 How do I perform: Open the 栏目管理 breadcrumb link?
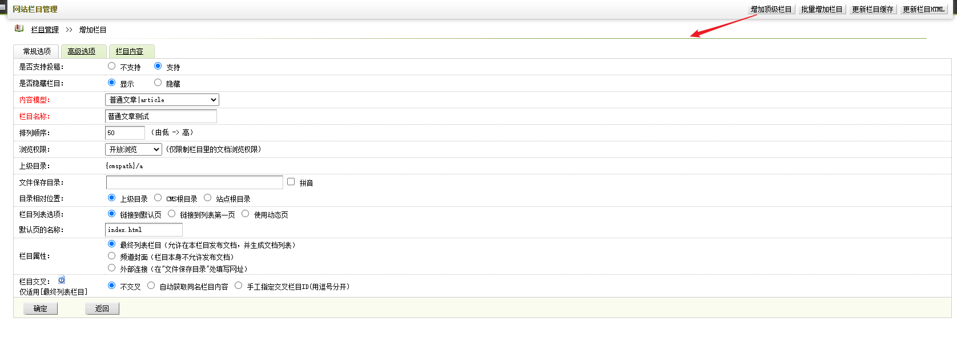pyautogui.click(x=45, y=30)
